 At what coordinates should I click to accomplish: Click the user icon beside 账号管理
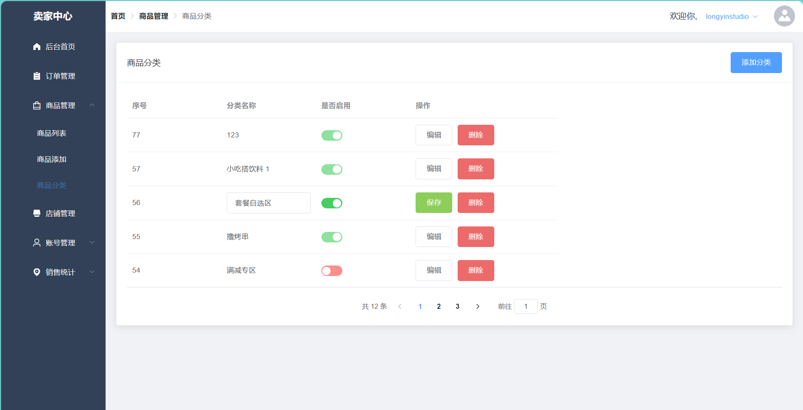[37, 243]
